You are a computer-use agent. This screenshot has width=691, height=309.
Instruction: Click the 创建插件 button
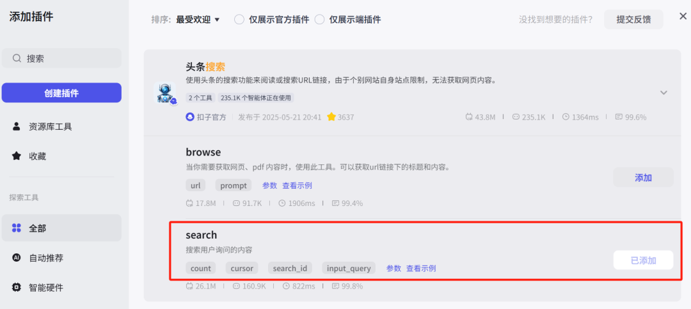[x=61, y=93]
